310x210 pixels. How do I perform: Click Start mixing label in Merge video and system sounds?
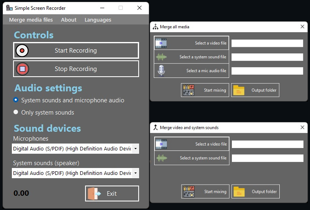215,192
